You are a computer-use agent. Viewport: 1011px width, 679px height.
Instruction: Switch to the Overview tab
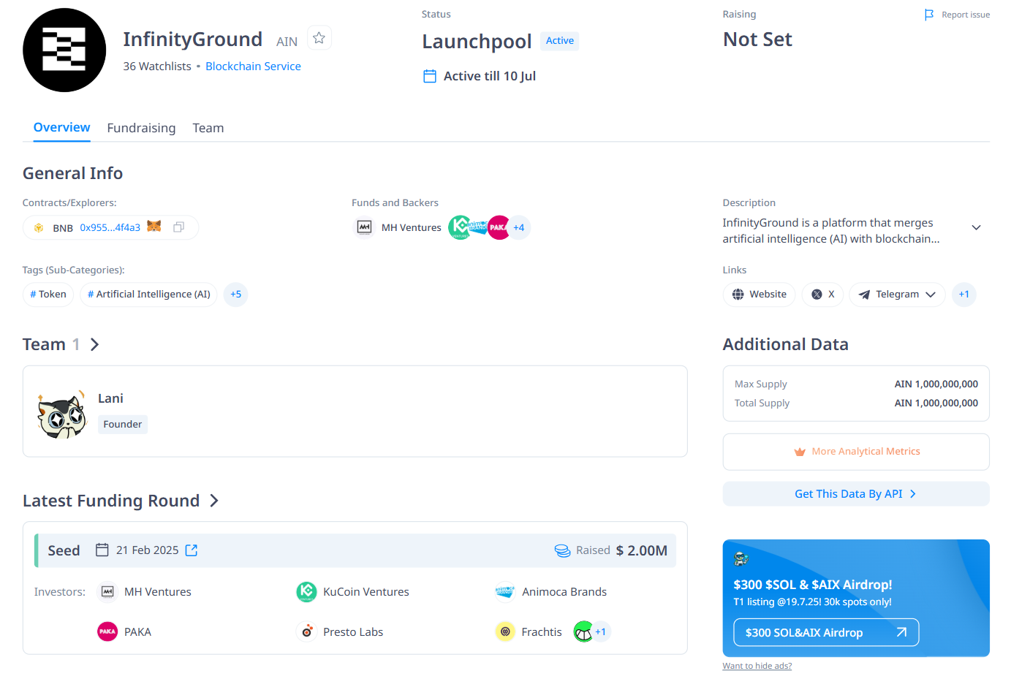tap(62, 127)
